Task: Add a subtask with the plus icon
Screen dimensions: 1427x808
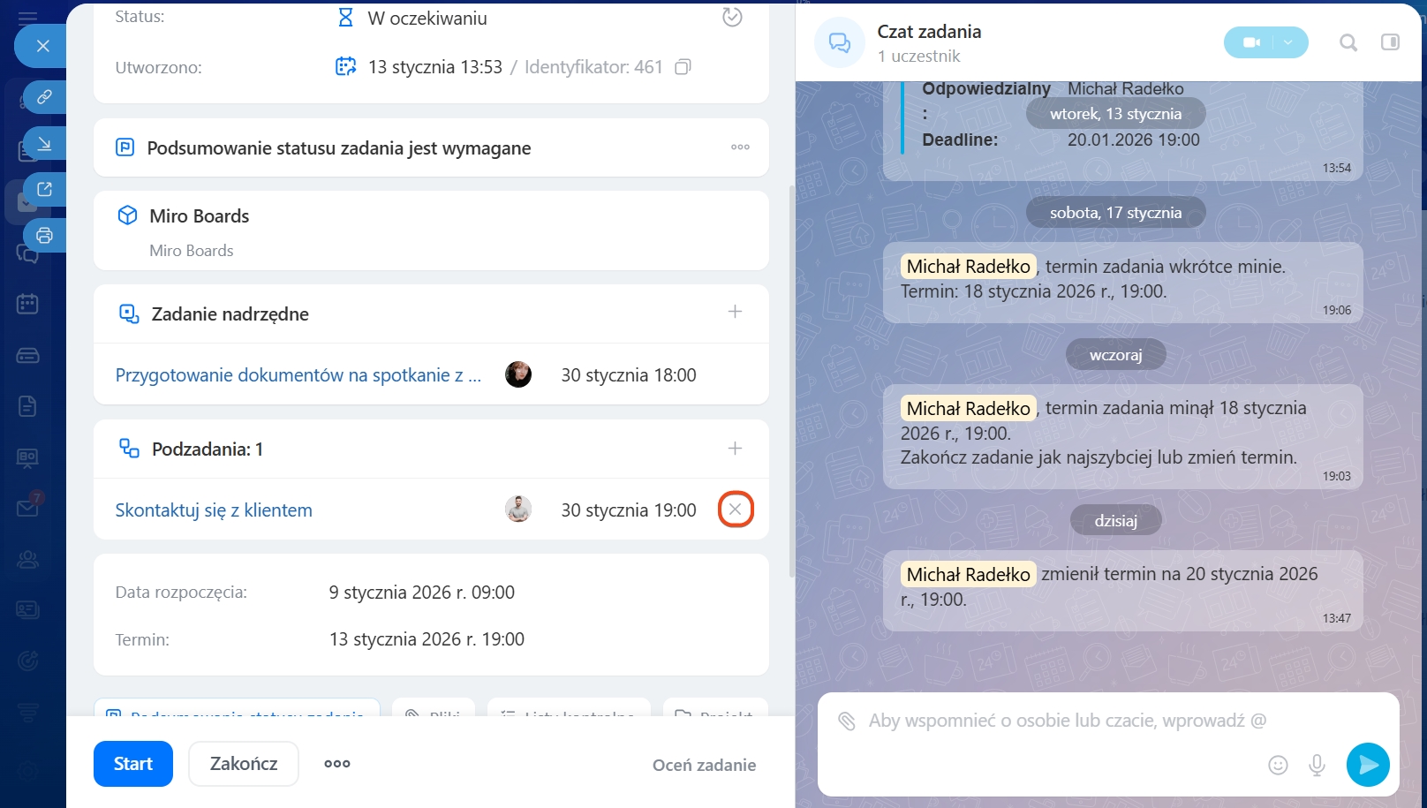Action: 735,449
